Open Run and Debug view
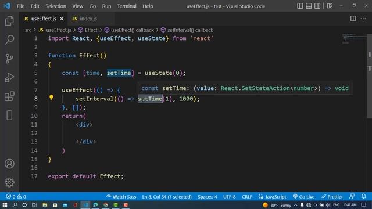Screen dimensions: 372x209 pyautogui.click(x=9, y=77)
